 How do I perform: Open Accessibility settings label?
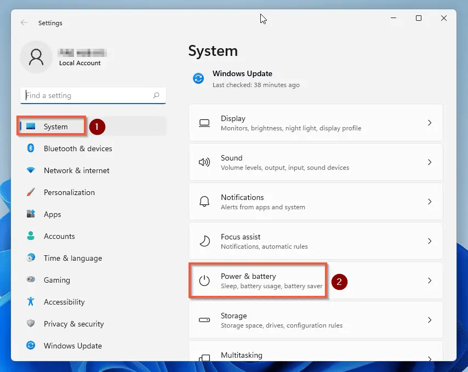[64, 302]
